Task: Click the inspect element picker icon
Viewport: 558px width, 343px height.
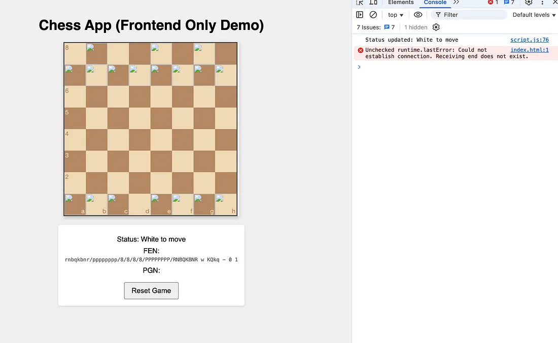Action: pyautogui.click(x=360, y=3)
